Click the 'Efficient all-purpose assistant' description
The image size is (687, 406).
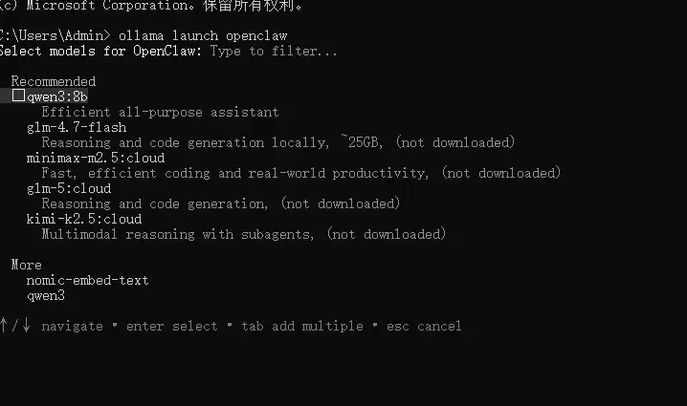coord(160,112)
